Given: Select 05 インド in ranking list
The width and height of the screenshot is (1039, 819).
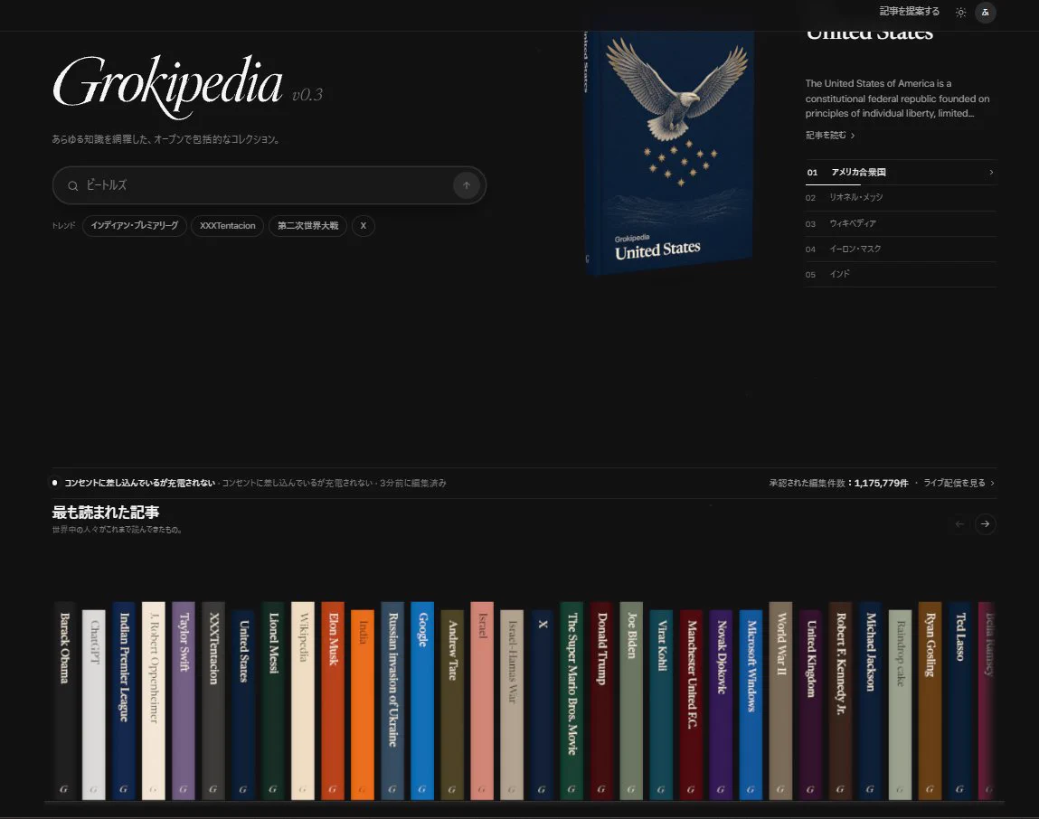Looking at the screenshot, I should pos(901,274).
